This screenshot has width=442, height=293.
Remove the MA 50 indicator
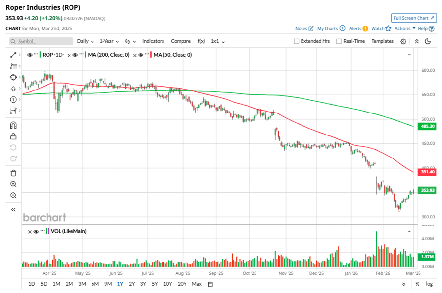coord(135,55)
